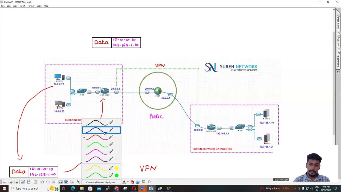
Task: Select the magenta pen style
Action: pyautogui.click(x=101, y=152)
